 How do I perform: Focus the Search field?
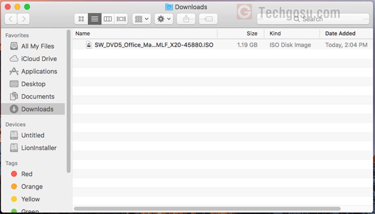(x=313, y=19)
